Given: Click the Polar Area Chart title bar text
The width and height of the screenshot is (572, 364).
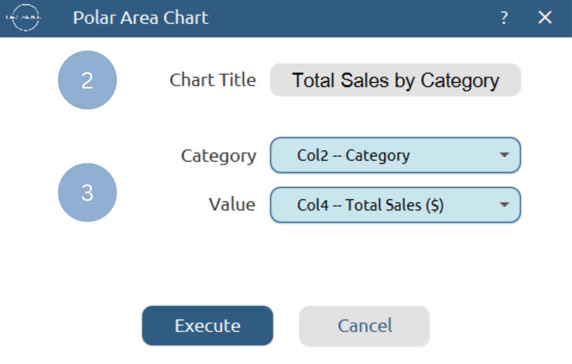Looking at the screenshot, I should [x=140, y=18].
